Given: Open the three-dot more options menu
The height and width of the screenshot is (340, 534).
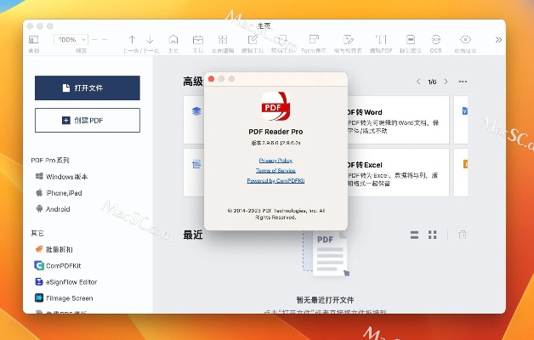Looking at the screenshot, I should pyautogui.click(x=463, y=82).
